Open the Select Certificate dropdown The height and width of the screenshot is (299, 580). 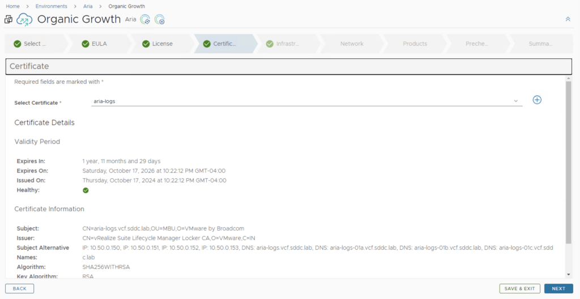[x=306, y=101]
